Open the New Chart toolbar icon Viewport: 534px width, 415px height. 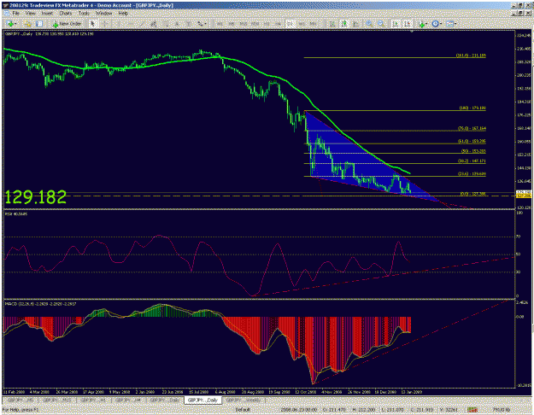[x=10, y=24]
